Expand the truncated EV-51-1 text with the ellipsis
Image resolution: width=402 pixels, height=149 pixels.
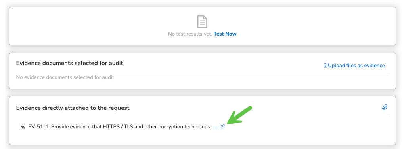216,127
